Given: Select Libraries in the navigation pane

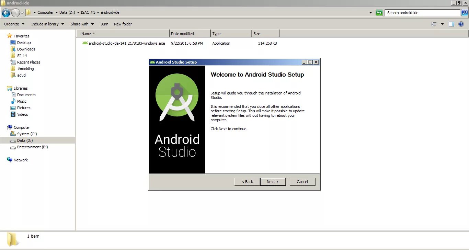Looking at the screenshot, I should (x=21, y=88).
